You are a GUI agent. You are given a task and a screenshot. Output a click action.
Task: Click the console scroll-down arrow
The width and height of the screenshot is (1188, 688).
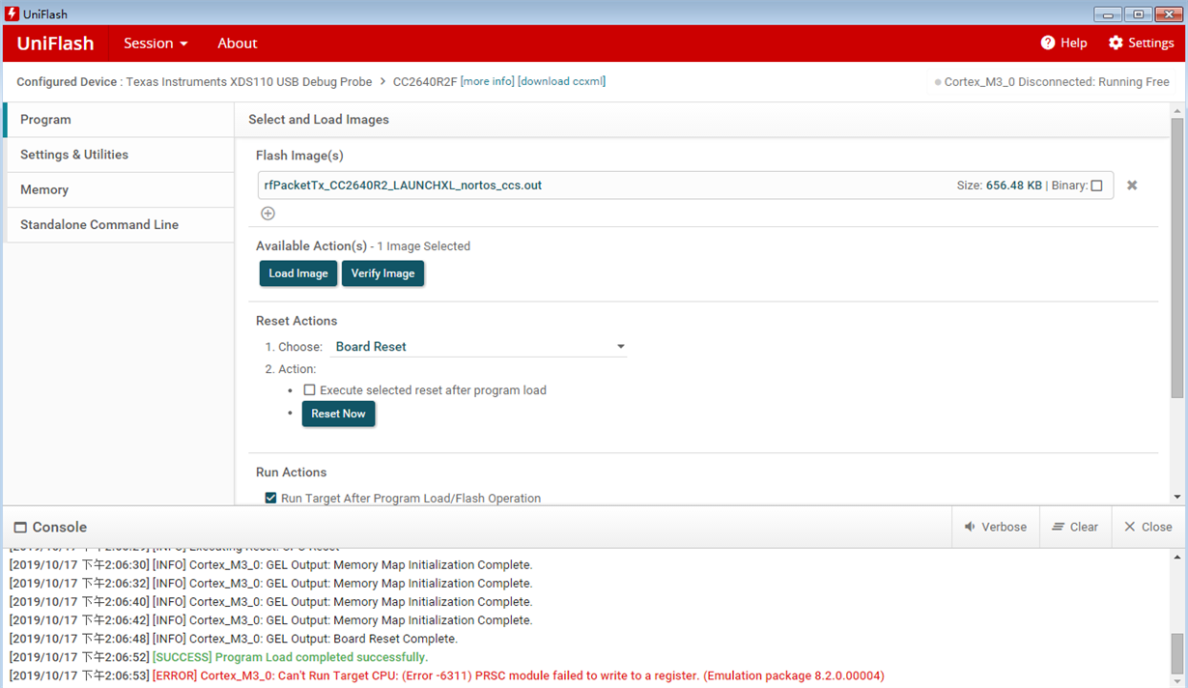click(x=1176, y=680)
